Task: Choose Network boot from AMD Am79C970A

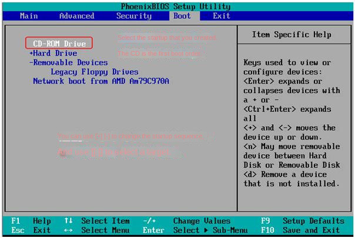Action: (101, 81)
